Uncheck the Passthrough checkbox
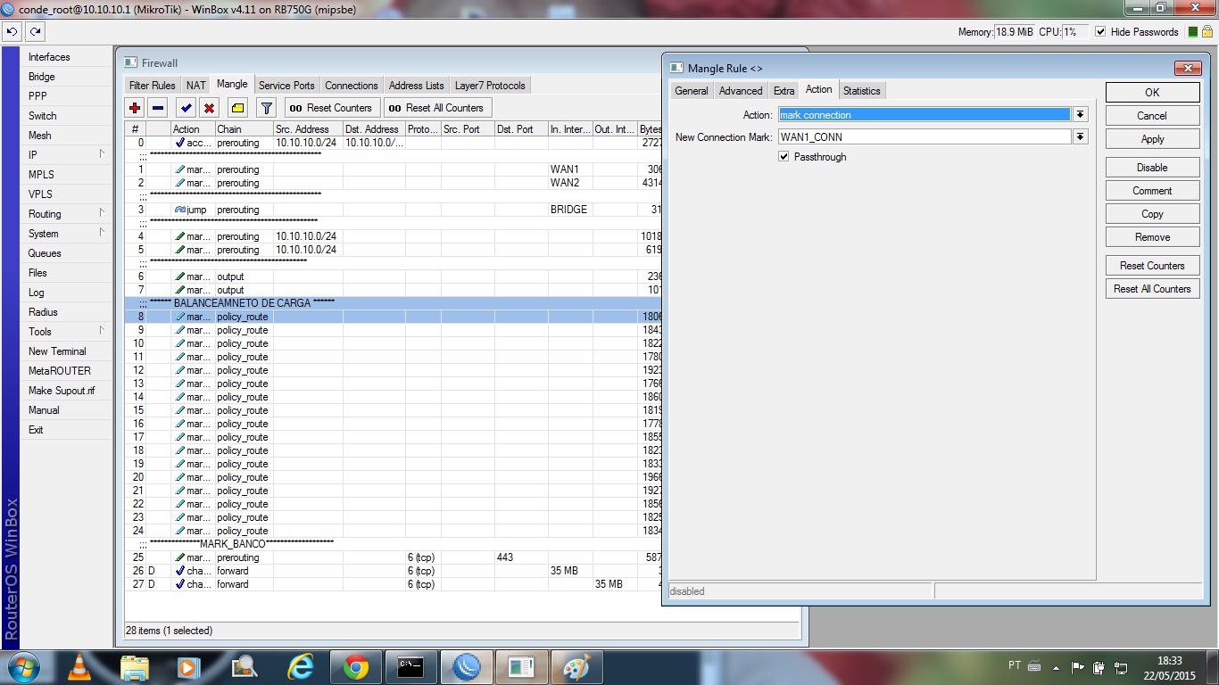 point(784,157)
